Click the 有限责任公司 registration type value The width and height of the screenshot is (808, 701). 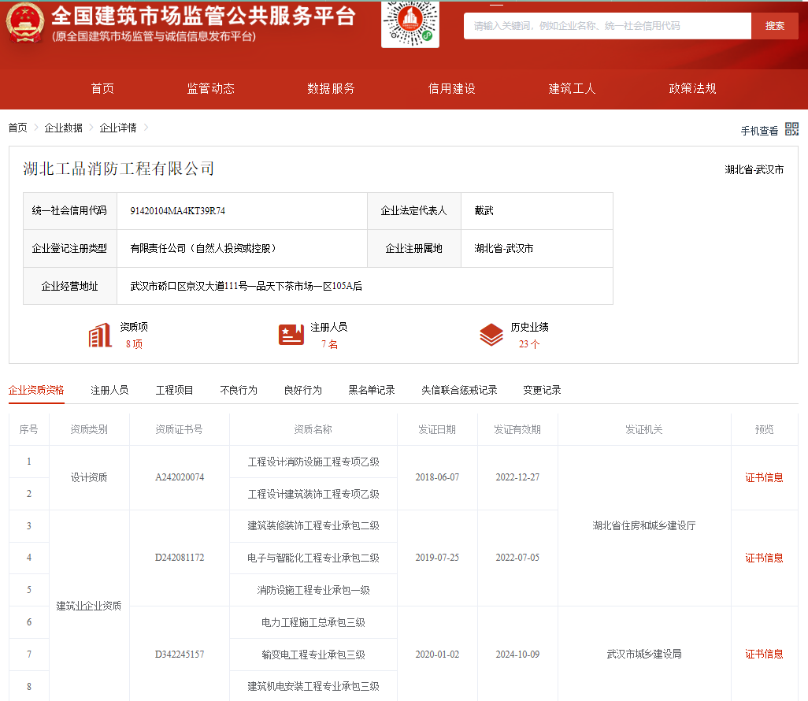pos(203,248)
